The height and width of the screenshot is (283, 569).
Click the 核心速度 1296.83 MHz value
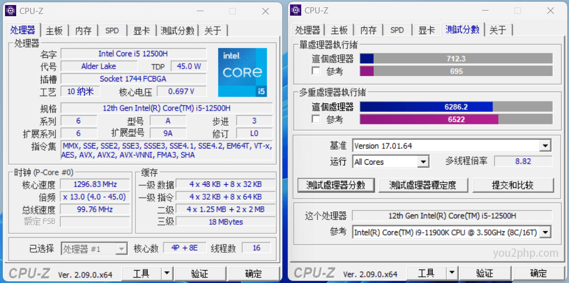click(95, 184)
